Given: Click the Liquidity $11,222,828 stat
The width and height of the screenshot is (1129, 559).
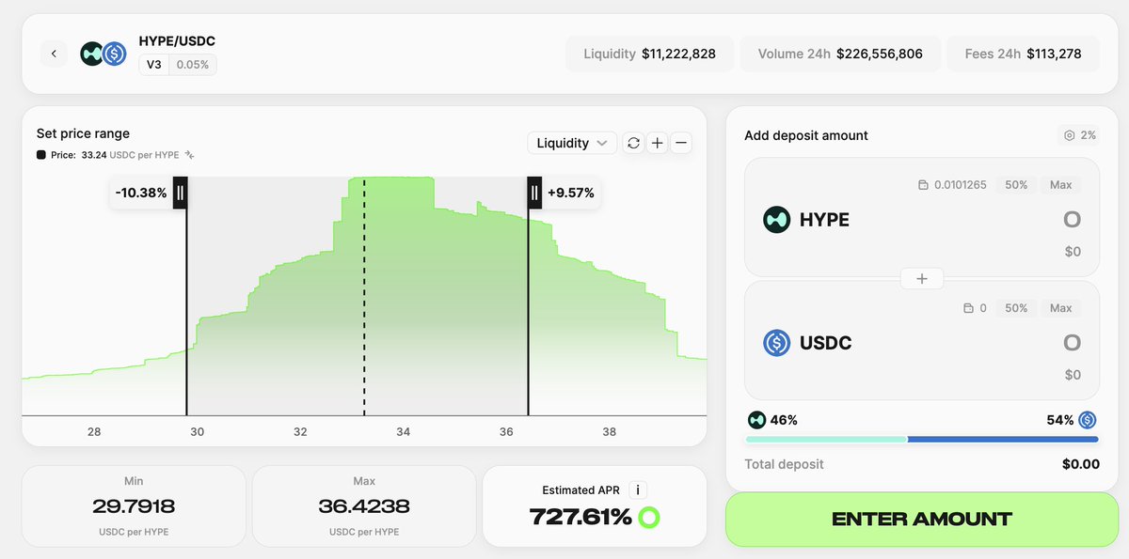Looking at the screenshot, I should (649, 54).
